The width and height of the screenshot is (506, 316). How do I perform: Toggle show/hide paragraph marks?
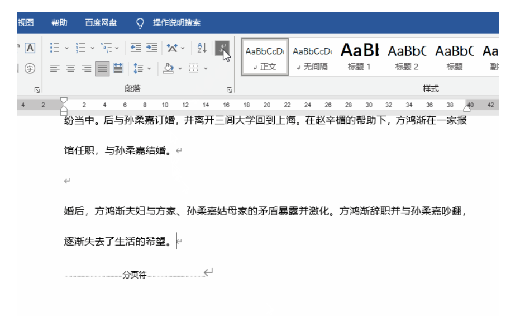point(222,48)
